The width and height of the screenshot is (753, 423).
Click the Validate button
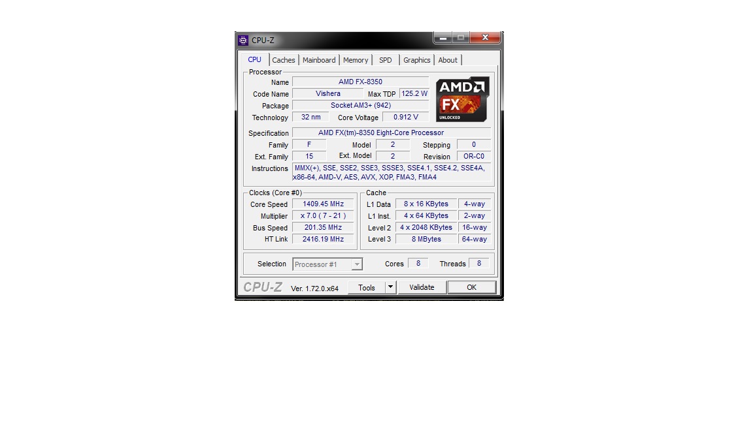click(422, 287)
